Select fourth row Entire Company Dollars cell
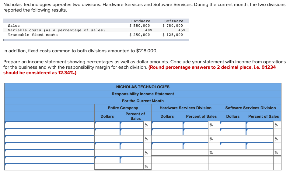This screenshot has width=290, height=171. 107,146
